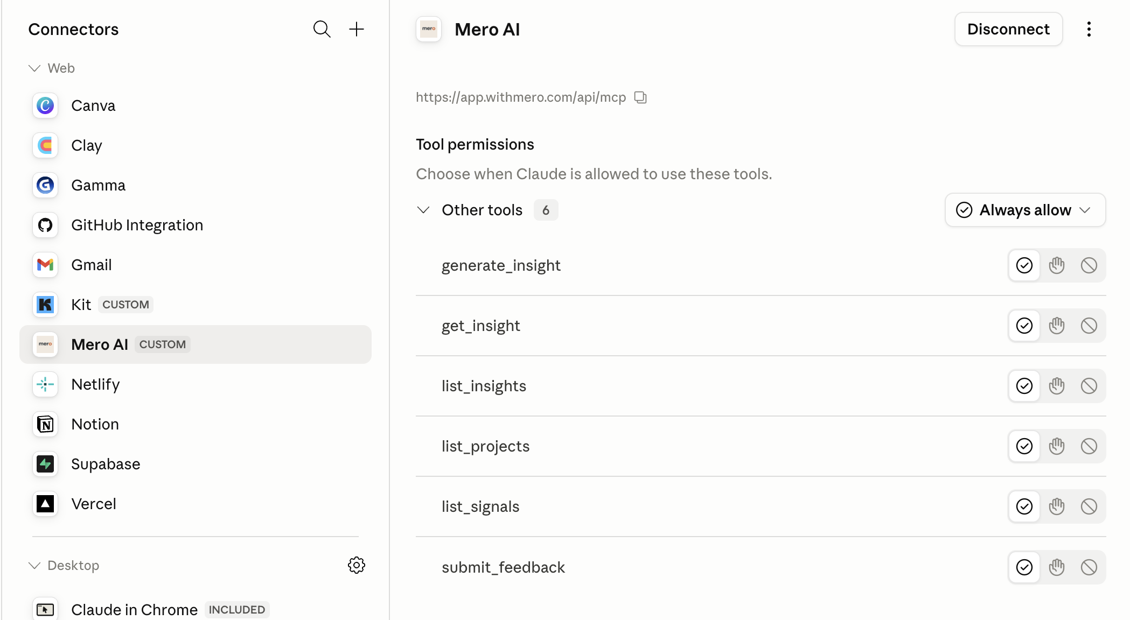Set generate_insight to needs approval
This screenshot has height=620, width=1130.
coord(1057,265)
